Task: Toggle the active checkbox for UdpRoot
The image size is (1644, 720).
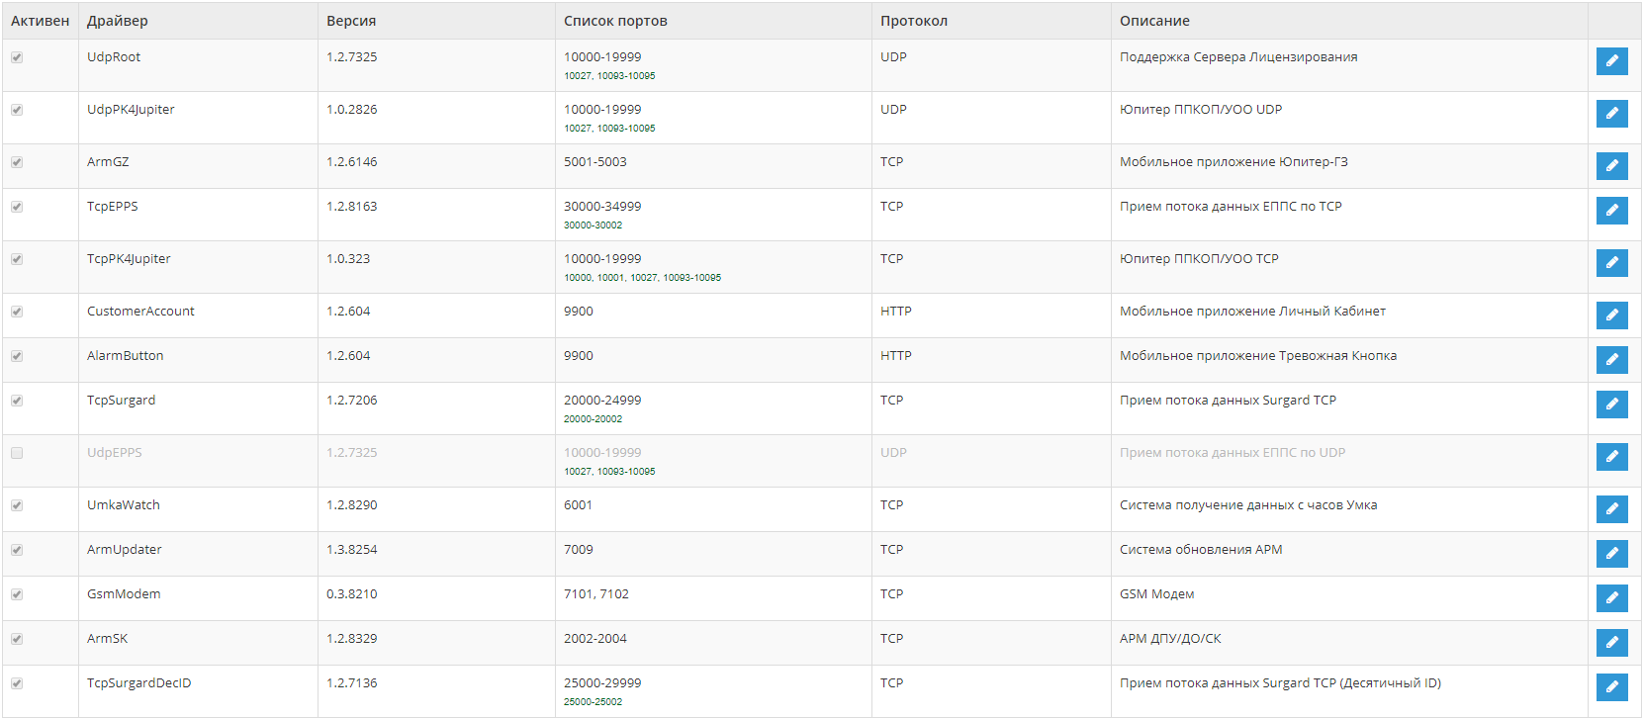Action: pos(17,57)
